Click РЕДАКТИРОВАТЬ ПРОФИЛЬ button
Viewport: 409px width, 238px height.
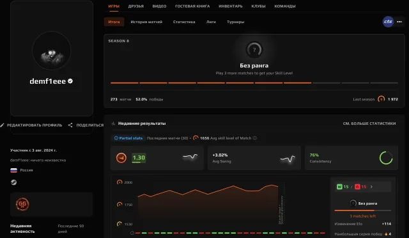pyautogui.click(x=35, y=125)
